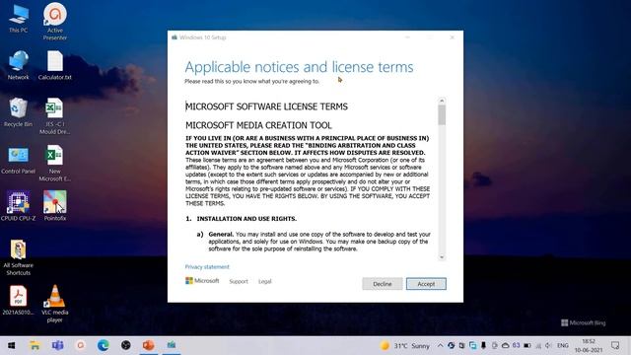The width and height of the screenshot is (631, 355).
Task: Select the This PC desktop icon
Action: 18,20
